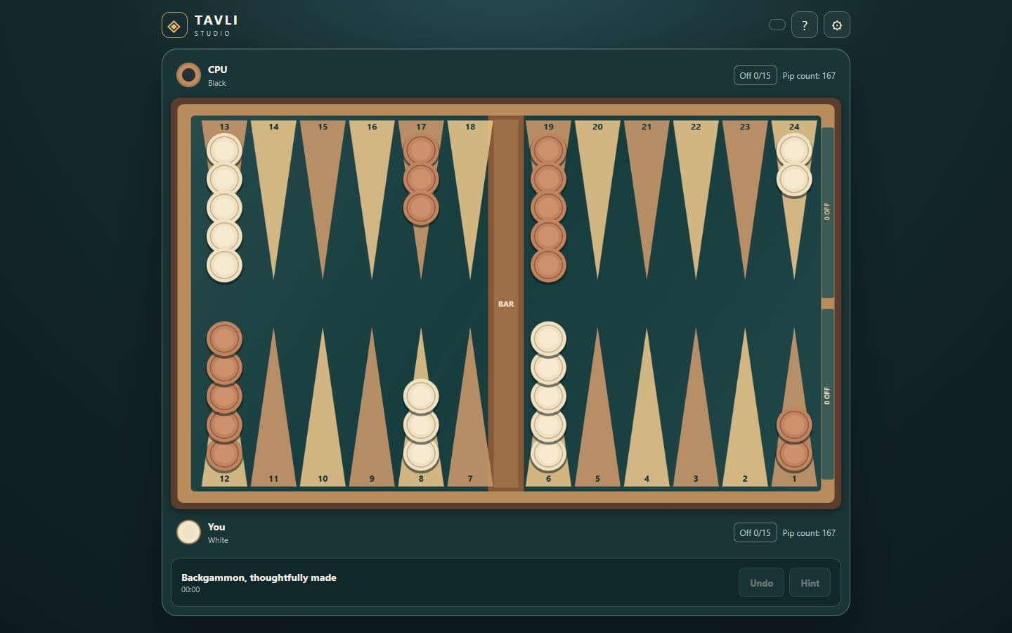This screenshot has width=1012, height=633.
Task: Click the Tavli Studio diamond logo icon
Action: (174, 25)
